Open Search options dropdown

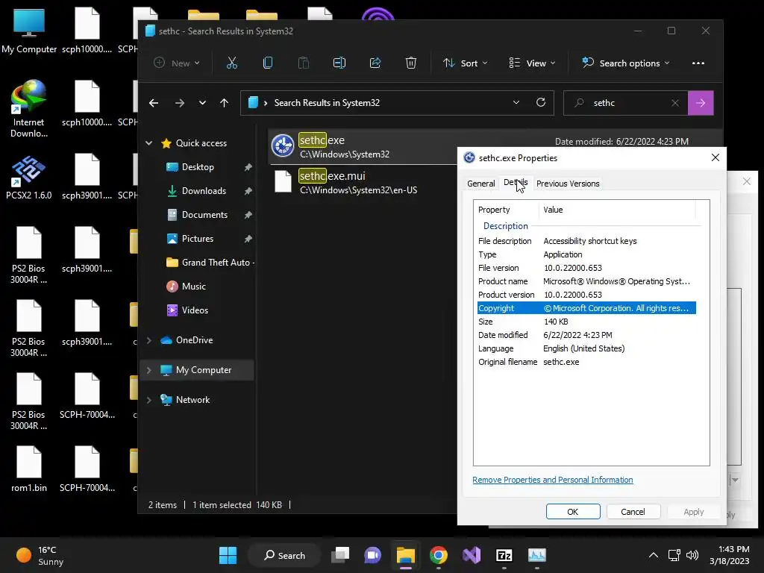626,63
